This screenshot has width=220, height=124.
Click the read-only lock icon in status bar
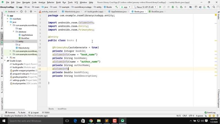click(x=206, y=116)
